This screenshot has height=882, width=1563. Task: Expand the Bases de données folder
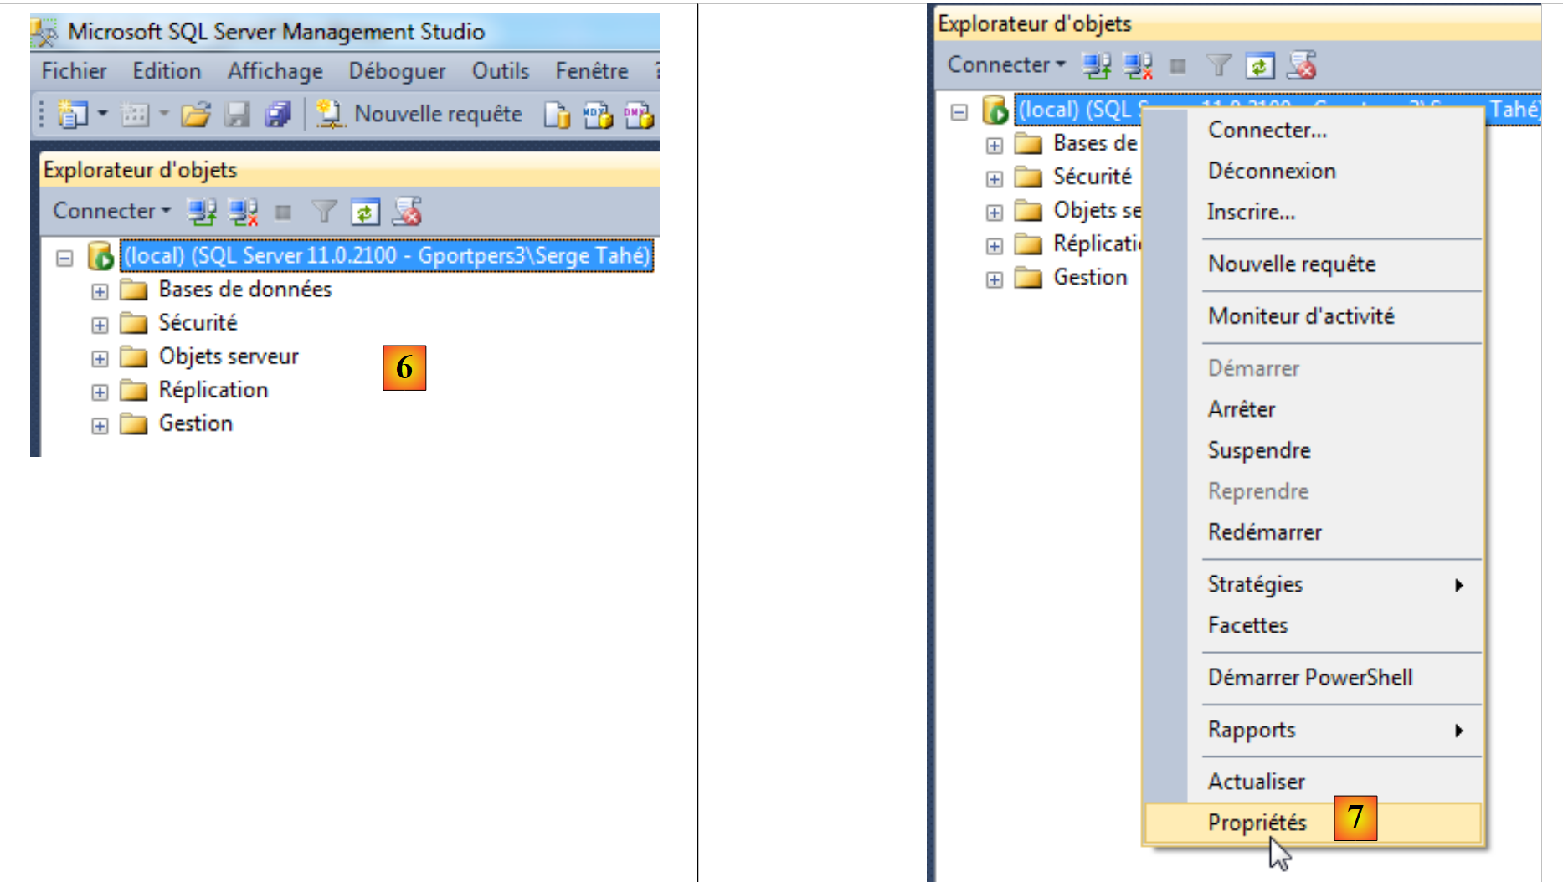[100, 292]
